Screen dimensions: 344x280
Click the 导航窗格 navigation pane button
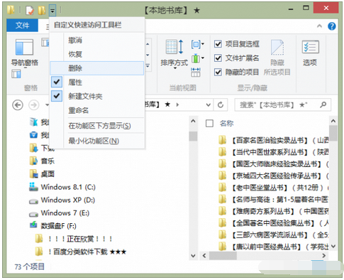coord(25,53)
